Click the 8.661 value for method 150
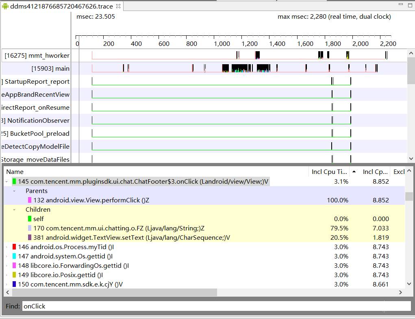The image size is (415, 319). tap(380, 284)
